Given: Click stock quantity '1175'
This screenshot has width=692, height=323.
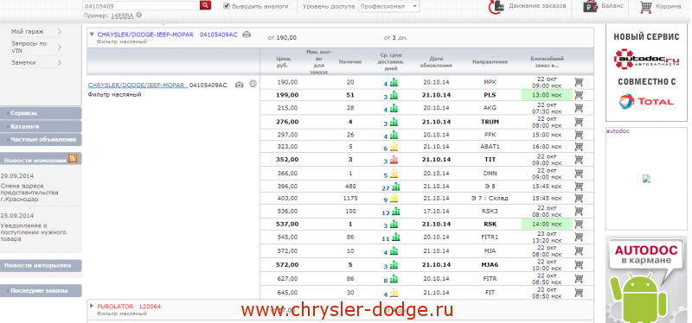Looking at the screenshot, I should coord(350,199).
